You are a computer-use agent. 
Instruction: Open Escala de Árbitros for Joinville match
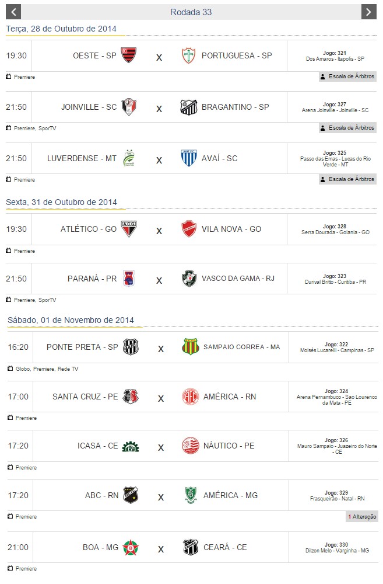(x=347, y=128)
